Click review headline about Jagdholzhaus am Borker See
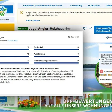Image resolution: width=112 pixels, height=112 pixels. pos(29,68)
